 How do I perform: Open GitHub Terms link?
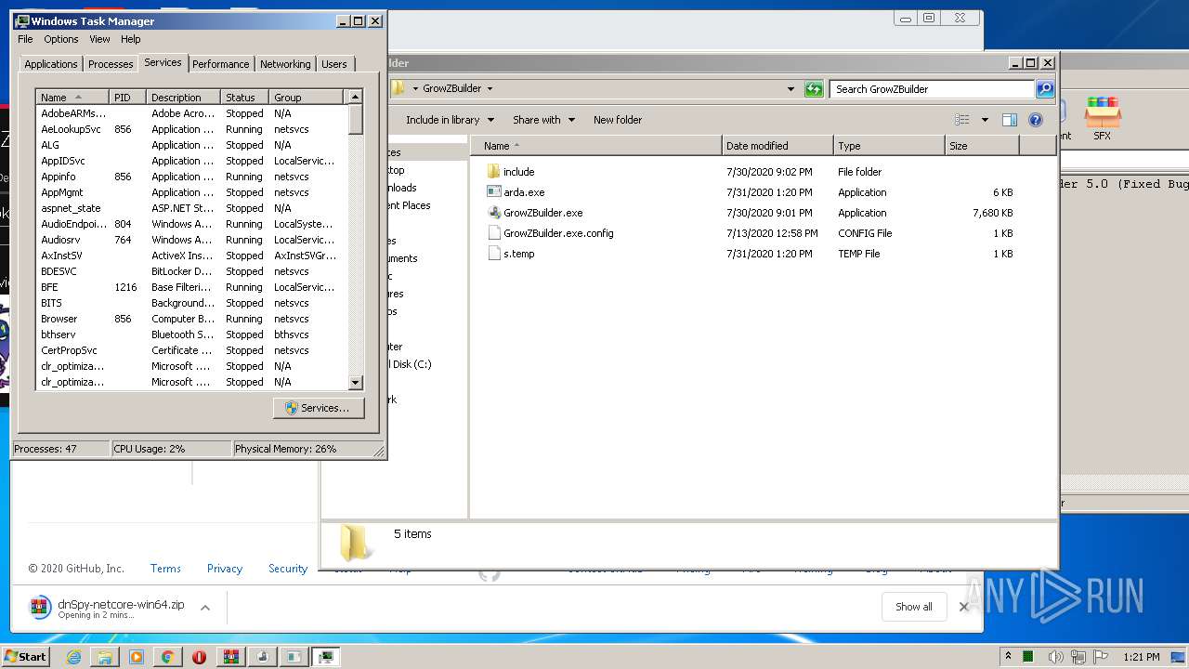165,569
